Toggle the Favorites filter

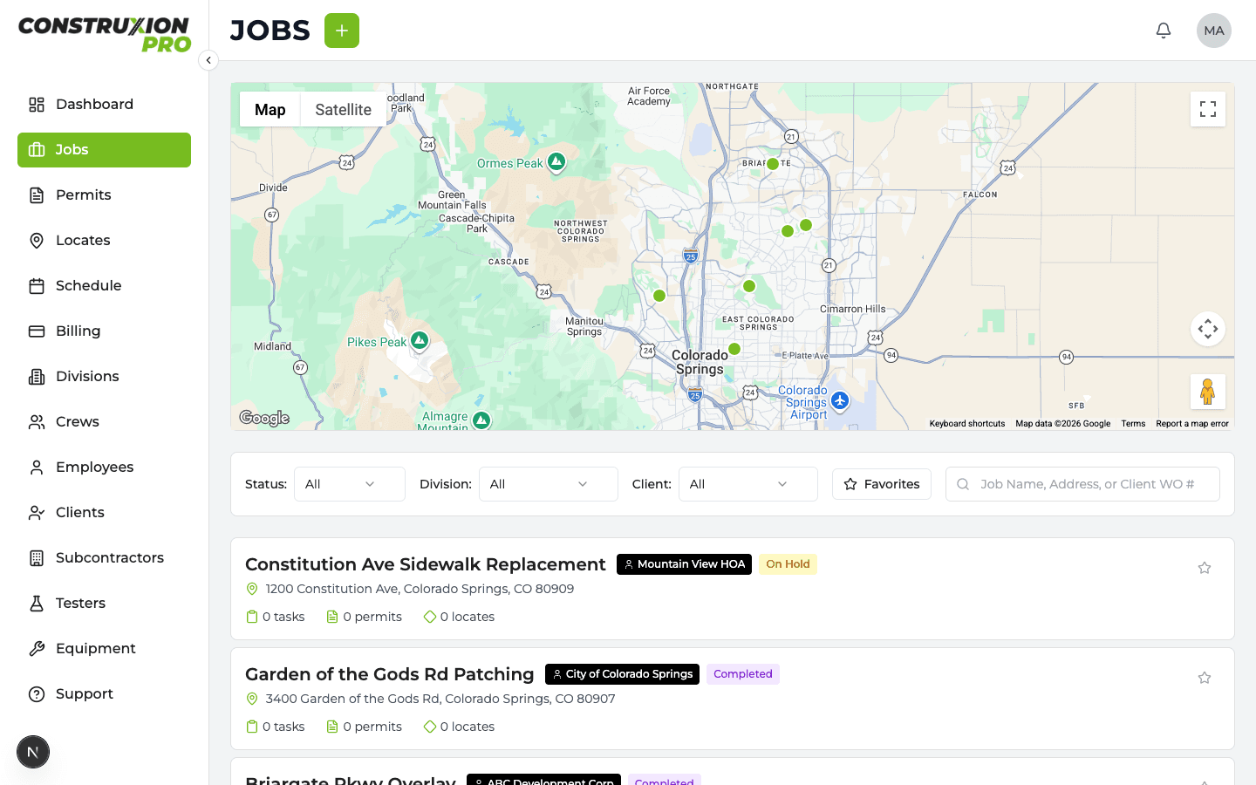click(x=882, y=484)
